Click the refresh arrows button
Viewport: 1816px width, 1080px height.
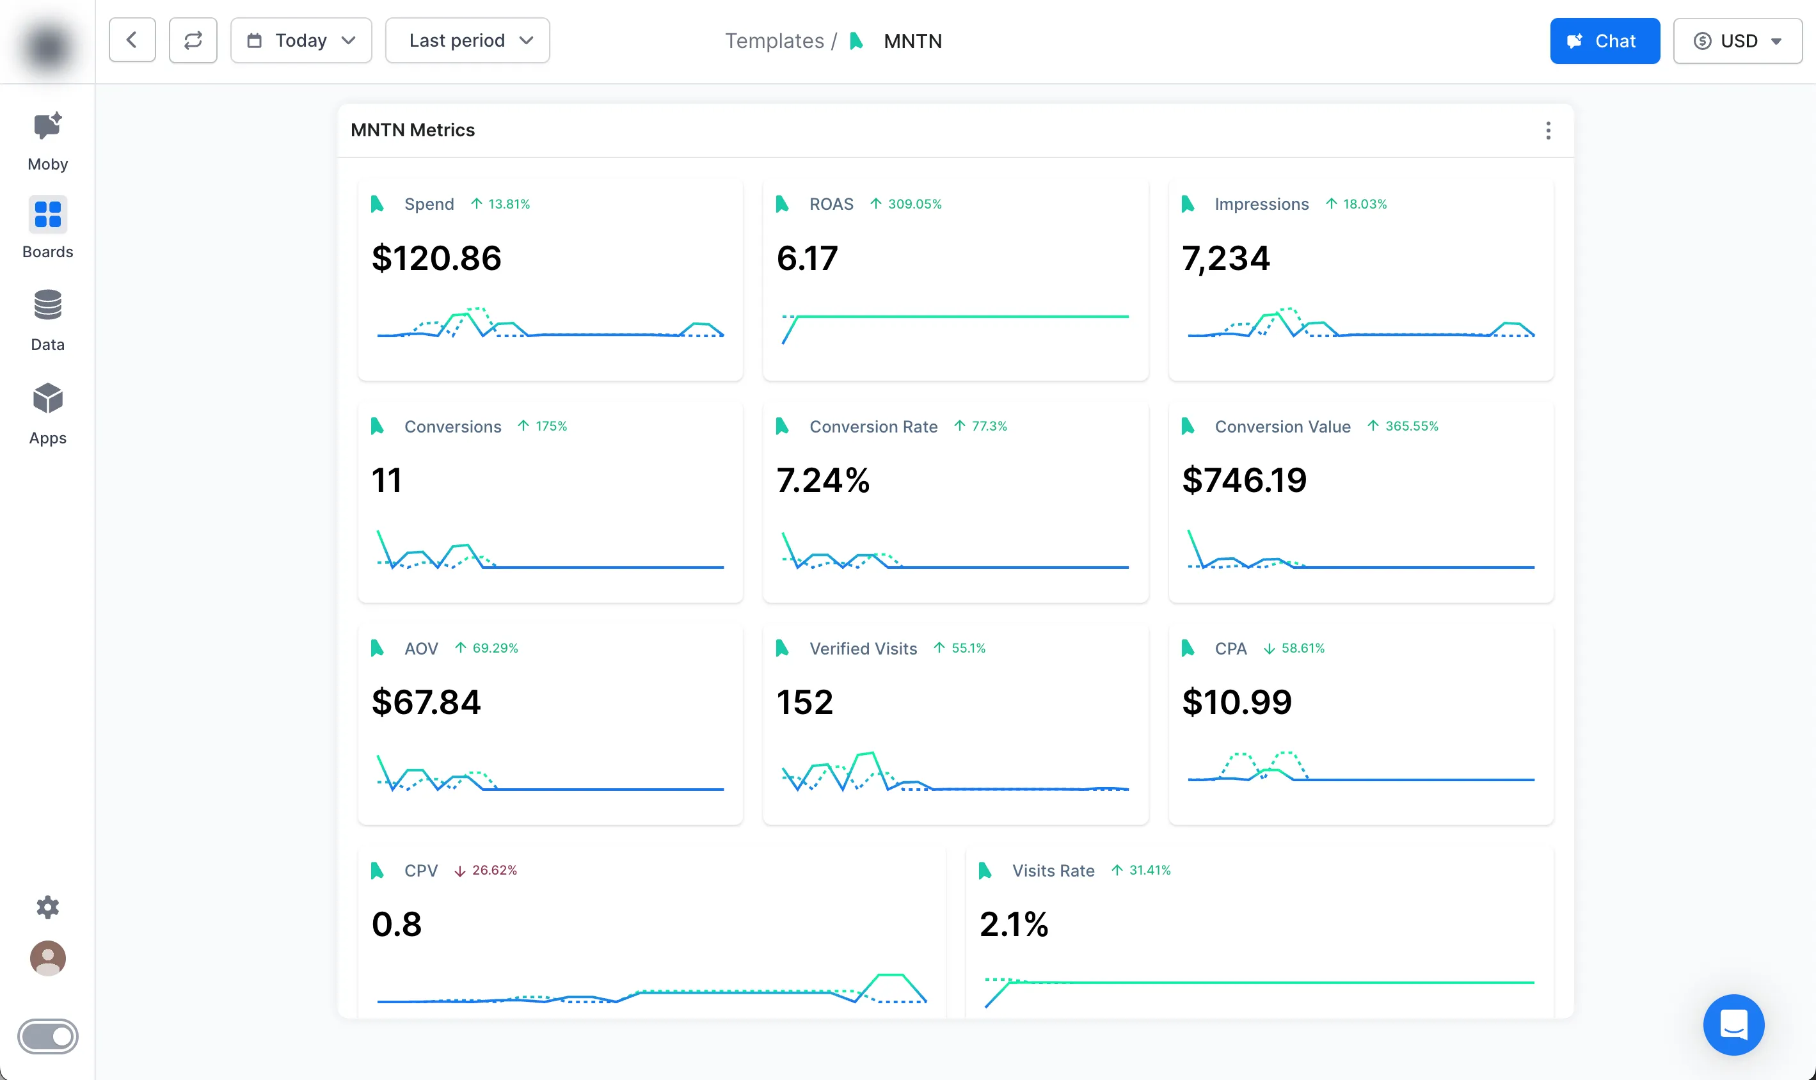(x=193, y=40)
